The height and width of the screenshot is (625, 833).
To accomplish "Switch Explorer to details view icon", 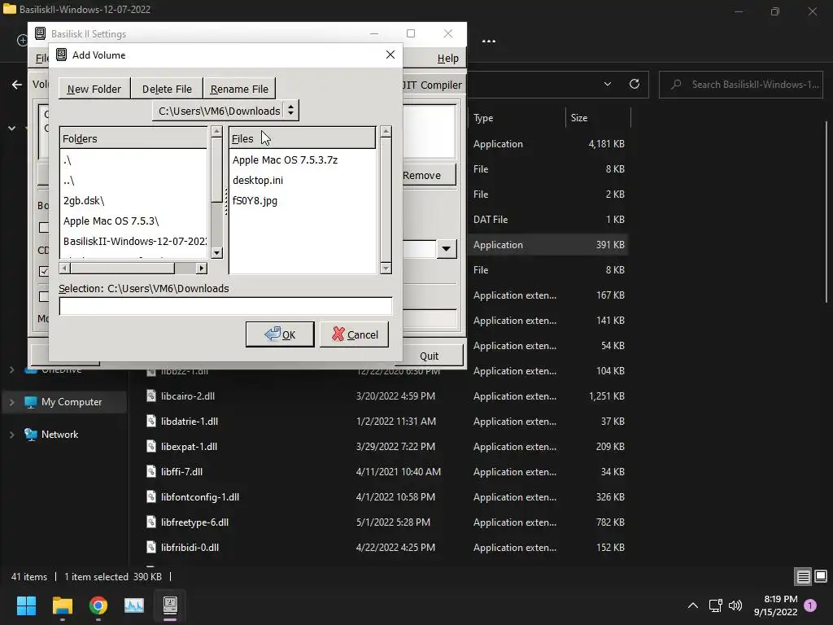I will tap(803, 576).
